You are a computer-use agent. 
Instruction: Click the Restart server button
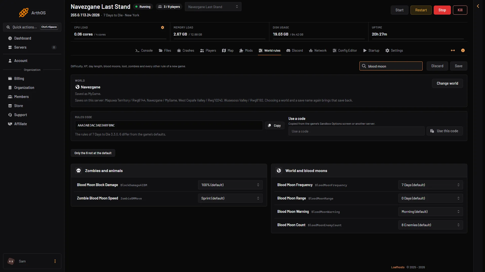click(421, 10)
